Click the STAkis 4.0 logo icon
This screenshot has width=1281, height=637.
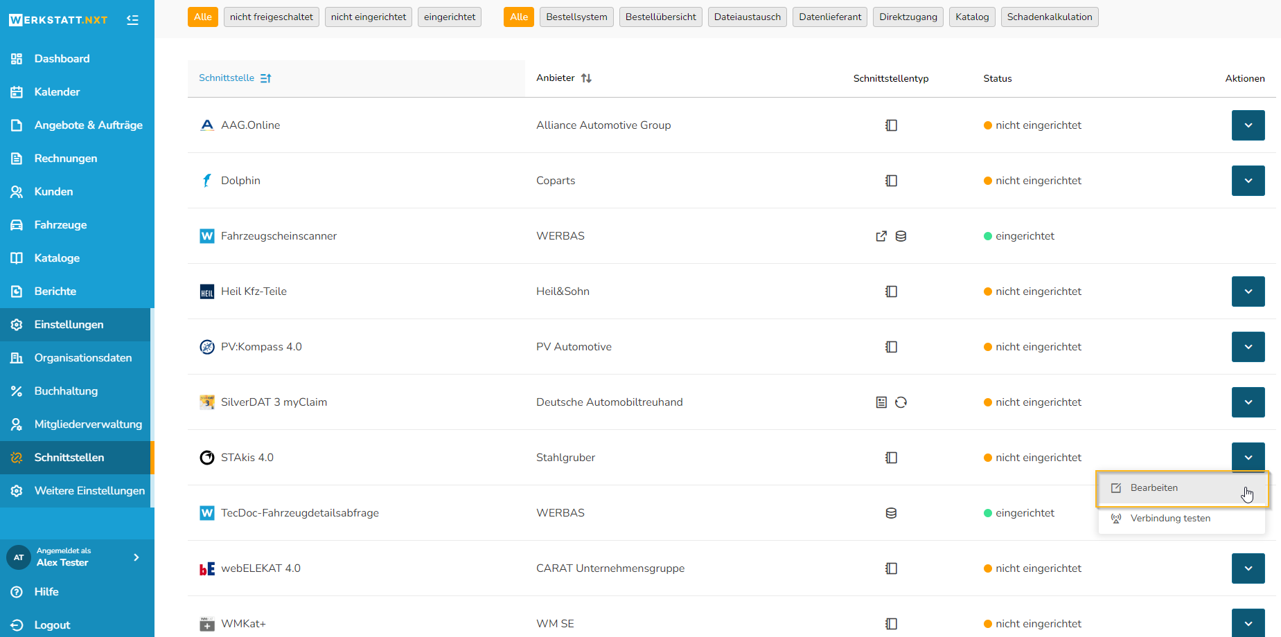pyautogui.click(x=207, y=458)
